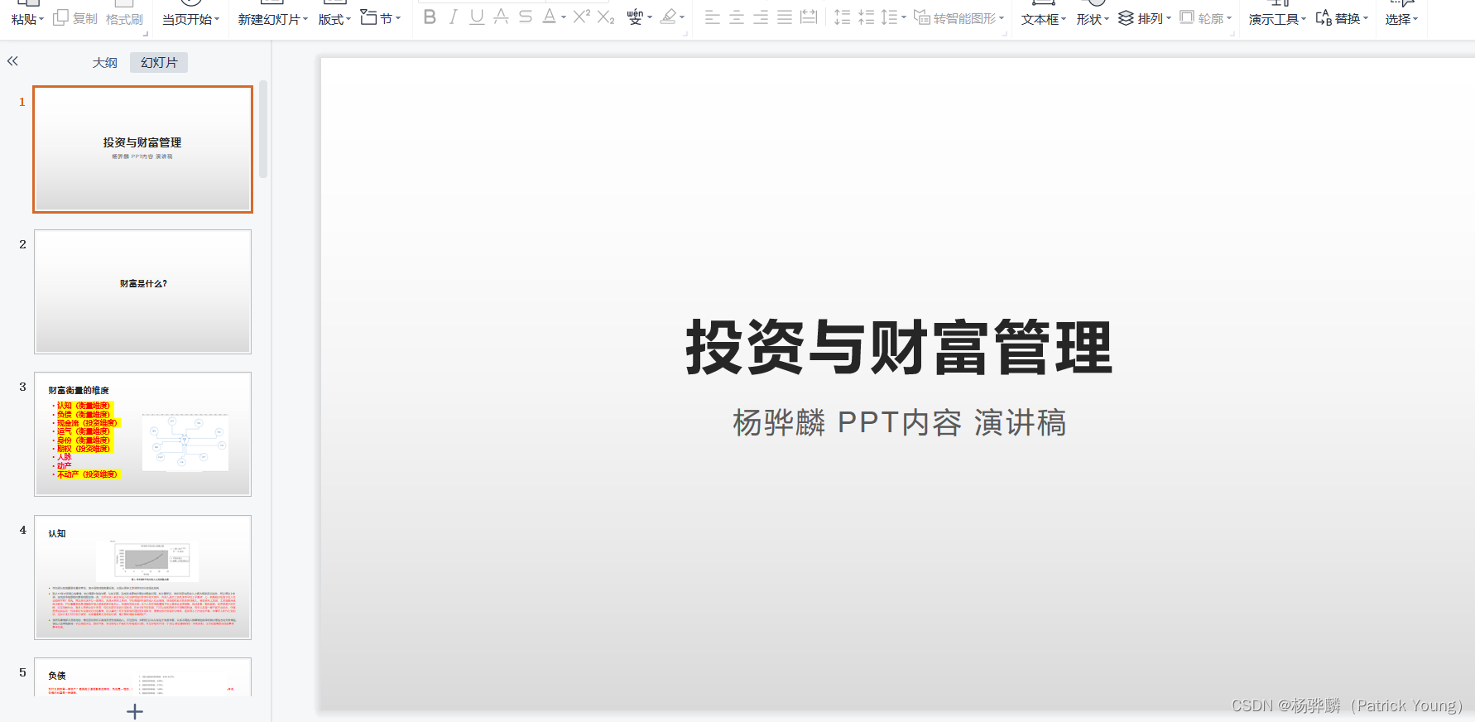
Task: Open 文本框 text box dropdown
Action: point(1044,19)
